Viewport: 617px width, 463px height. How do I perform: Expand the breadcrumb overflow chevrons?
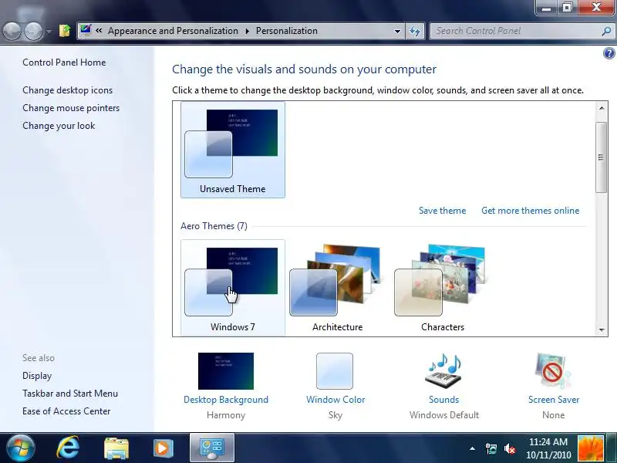pyautogui.click(x=99, y=30)
